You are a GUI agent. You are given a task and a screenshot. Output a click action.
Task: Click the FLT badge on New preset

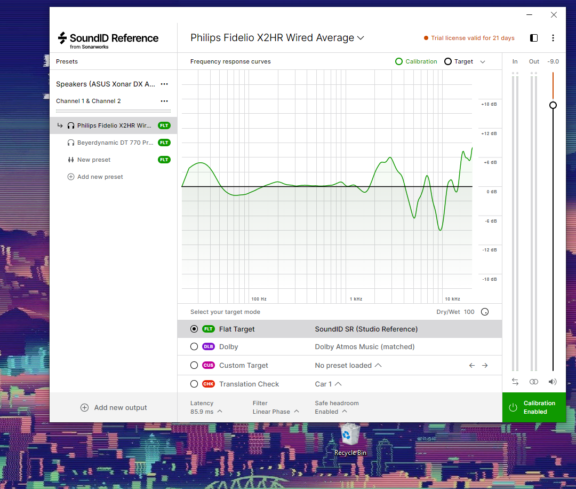(164, 160)
